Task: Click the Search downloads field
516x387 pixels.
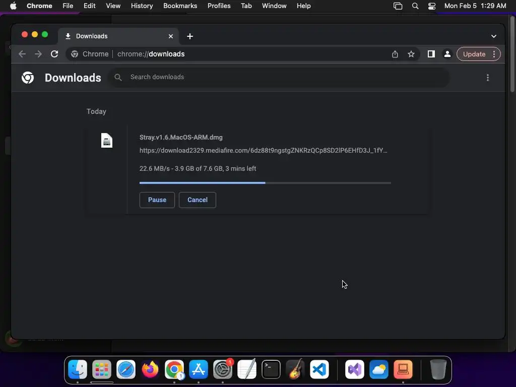Action: 278,77
